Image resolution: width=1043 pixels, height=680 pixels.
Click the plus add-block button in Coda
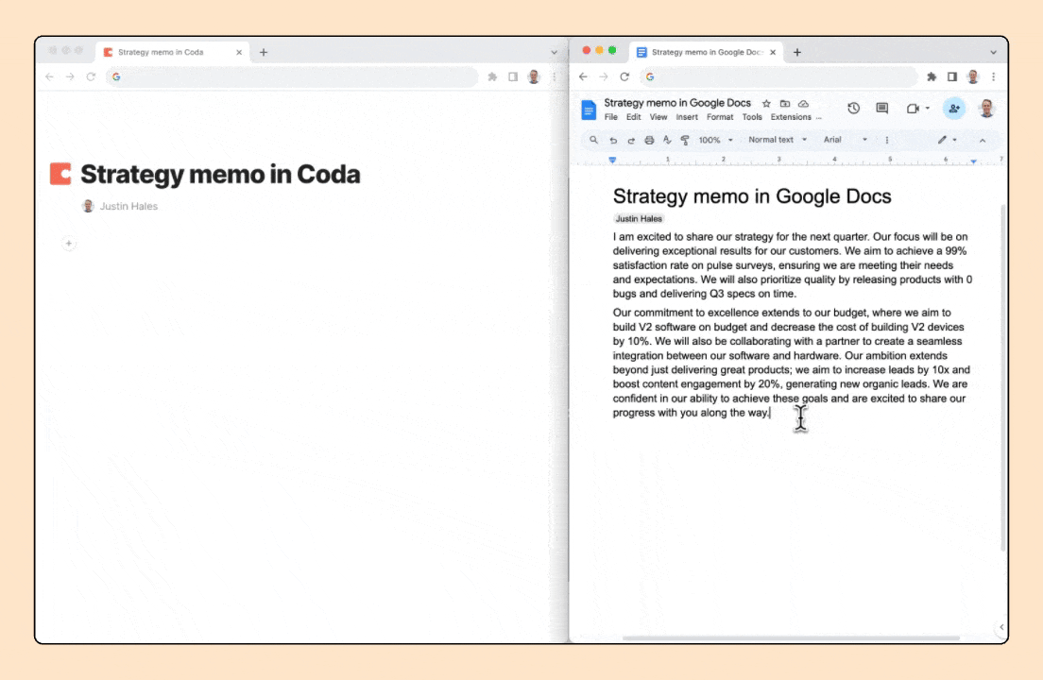coord(69,244)
